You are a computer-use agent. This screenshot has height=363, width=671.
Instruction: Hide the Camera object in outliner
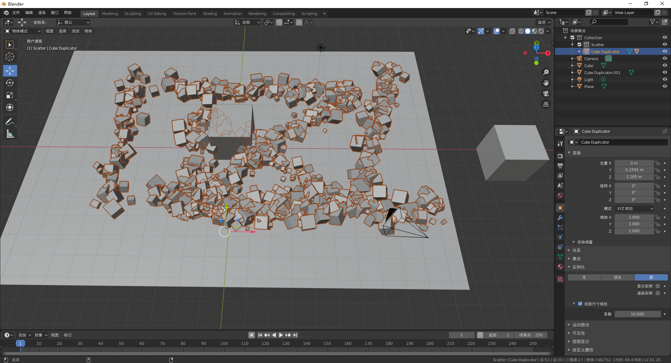[664, 59]
